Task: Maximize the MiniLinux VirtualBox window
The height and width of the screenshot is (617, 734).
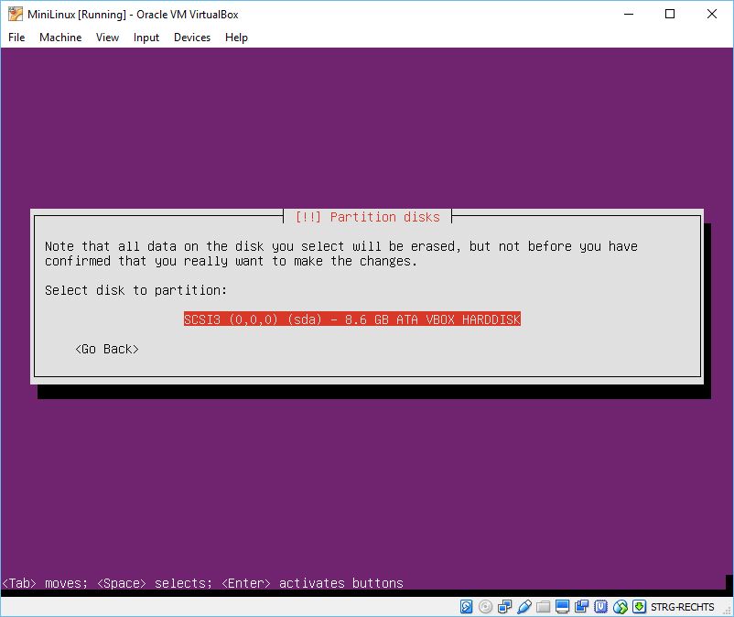Action: pos(670,14)
